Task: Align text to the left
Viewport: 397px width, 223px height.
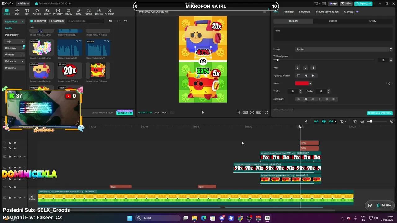Action: point(299,99)
